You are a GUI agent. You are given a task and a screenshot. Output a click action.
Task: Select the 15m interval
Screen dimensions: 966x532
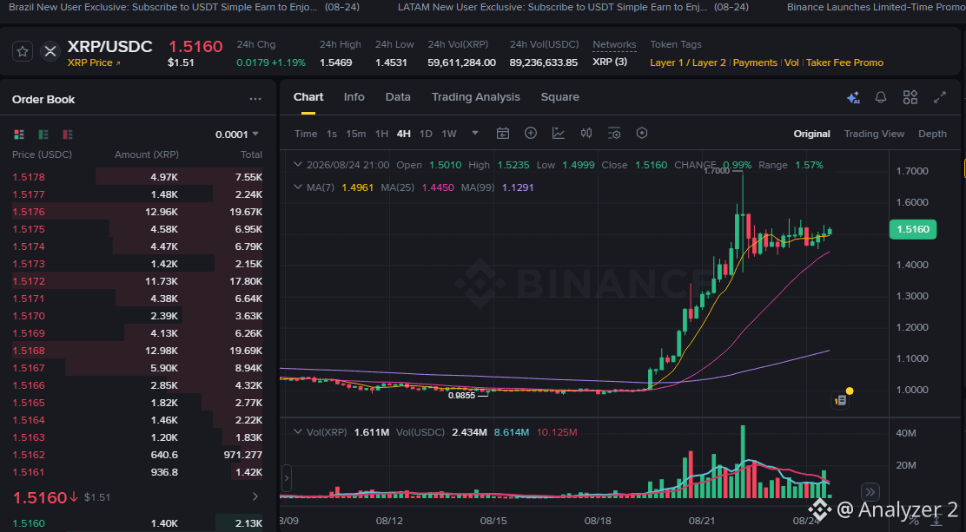click(355, 134)
